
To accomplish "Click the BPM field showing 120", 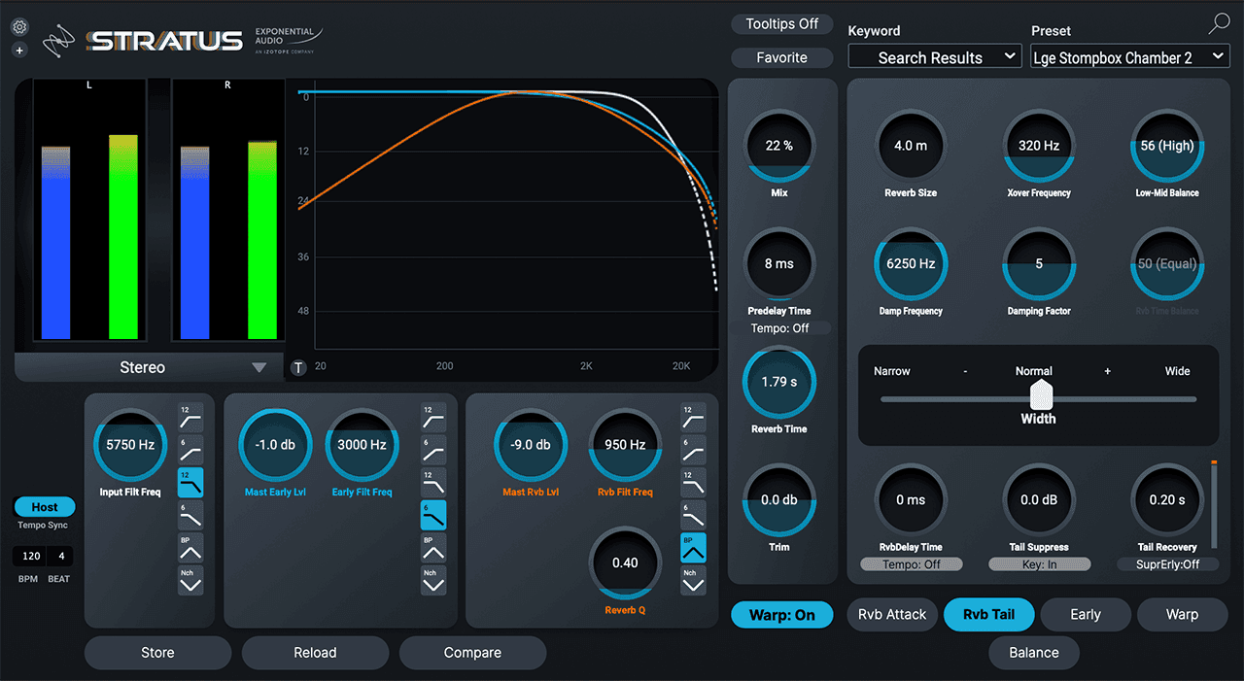I will click(31, 557).
